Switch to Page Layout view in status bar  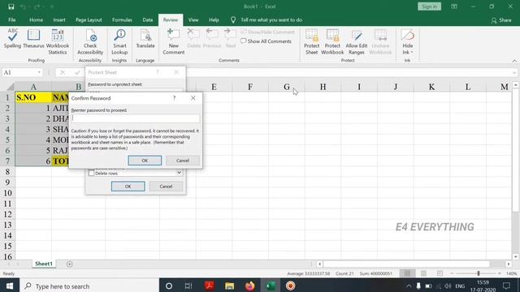click(423, 273)
